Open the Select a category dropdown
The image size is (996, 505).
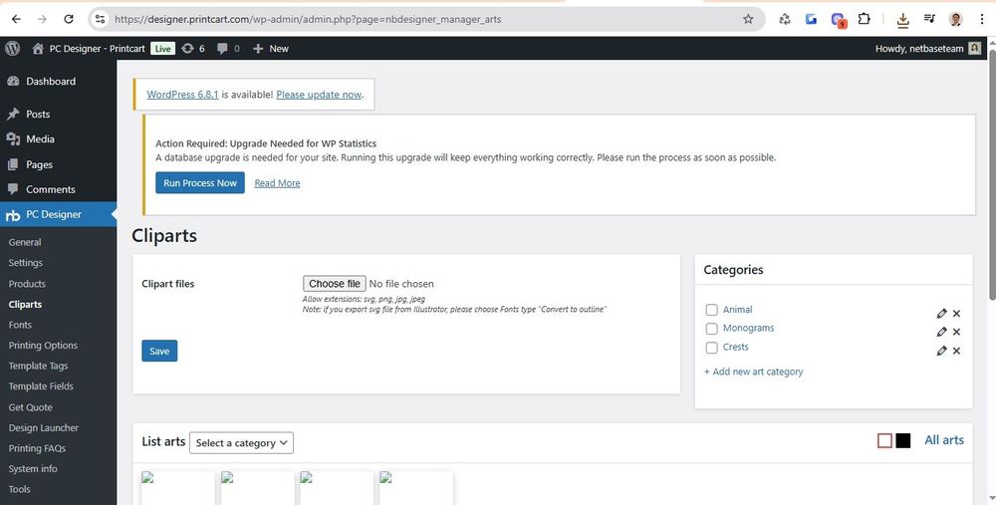tap(241, 442)
